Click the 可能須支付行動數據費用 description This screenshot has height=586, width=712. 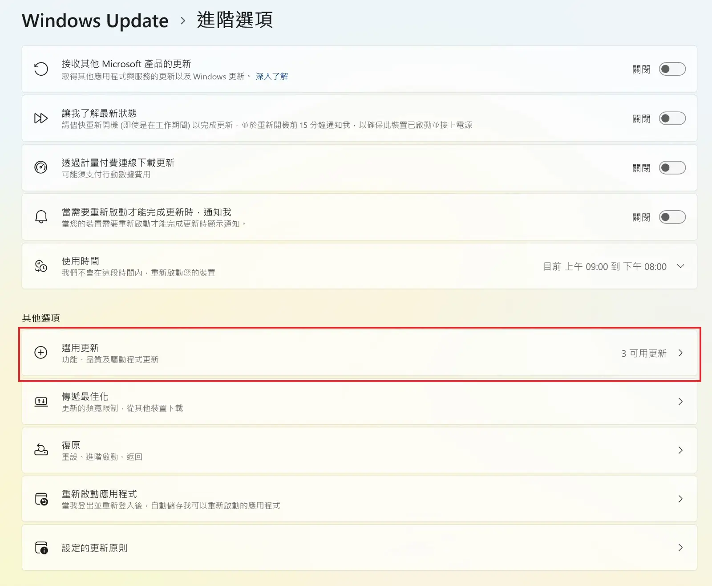106,174
